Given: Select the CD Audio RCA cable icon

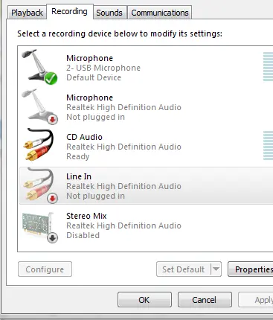Looking at the screenshot, I should 39,144.
